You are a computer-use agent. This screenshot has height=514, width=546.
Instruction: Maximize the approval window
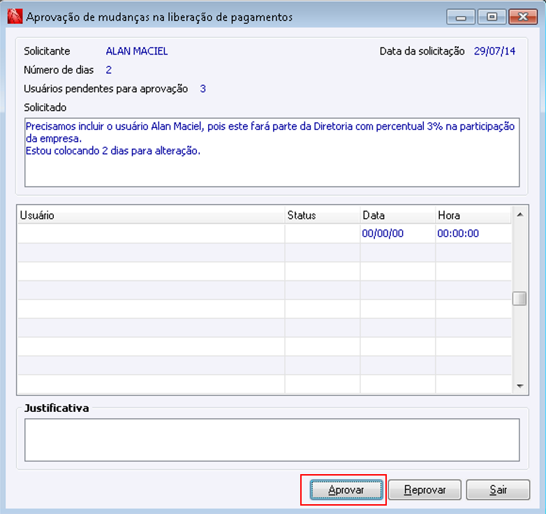pyautogui.click(x=492, y=17)
